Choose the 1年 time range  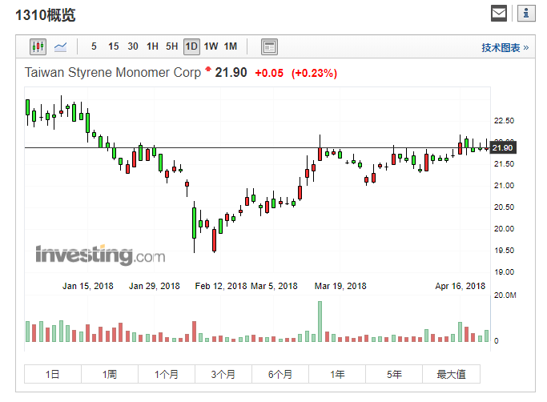[337, 374]
